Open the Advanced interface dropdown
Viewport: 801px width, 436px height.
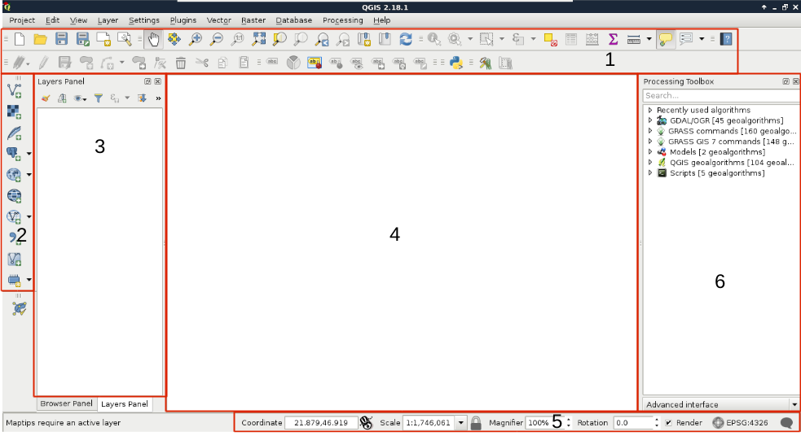pyautogui.click(x=794, y=404)
